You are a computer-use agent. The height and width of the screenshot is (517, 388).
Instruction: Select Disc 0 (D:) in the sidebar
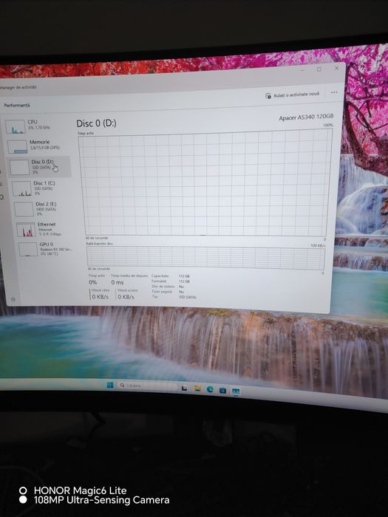pyautogui.click(x=39, y=167)
